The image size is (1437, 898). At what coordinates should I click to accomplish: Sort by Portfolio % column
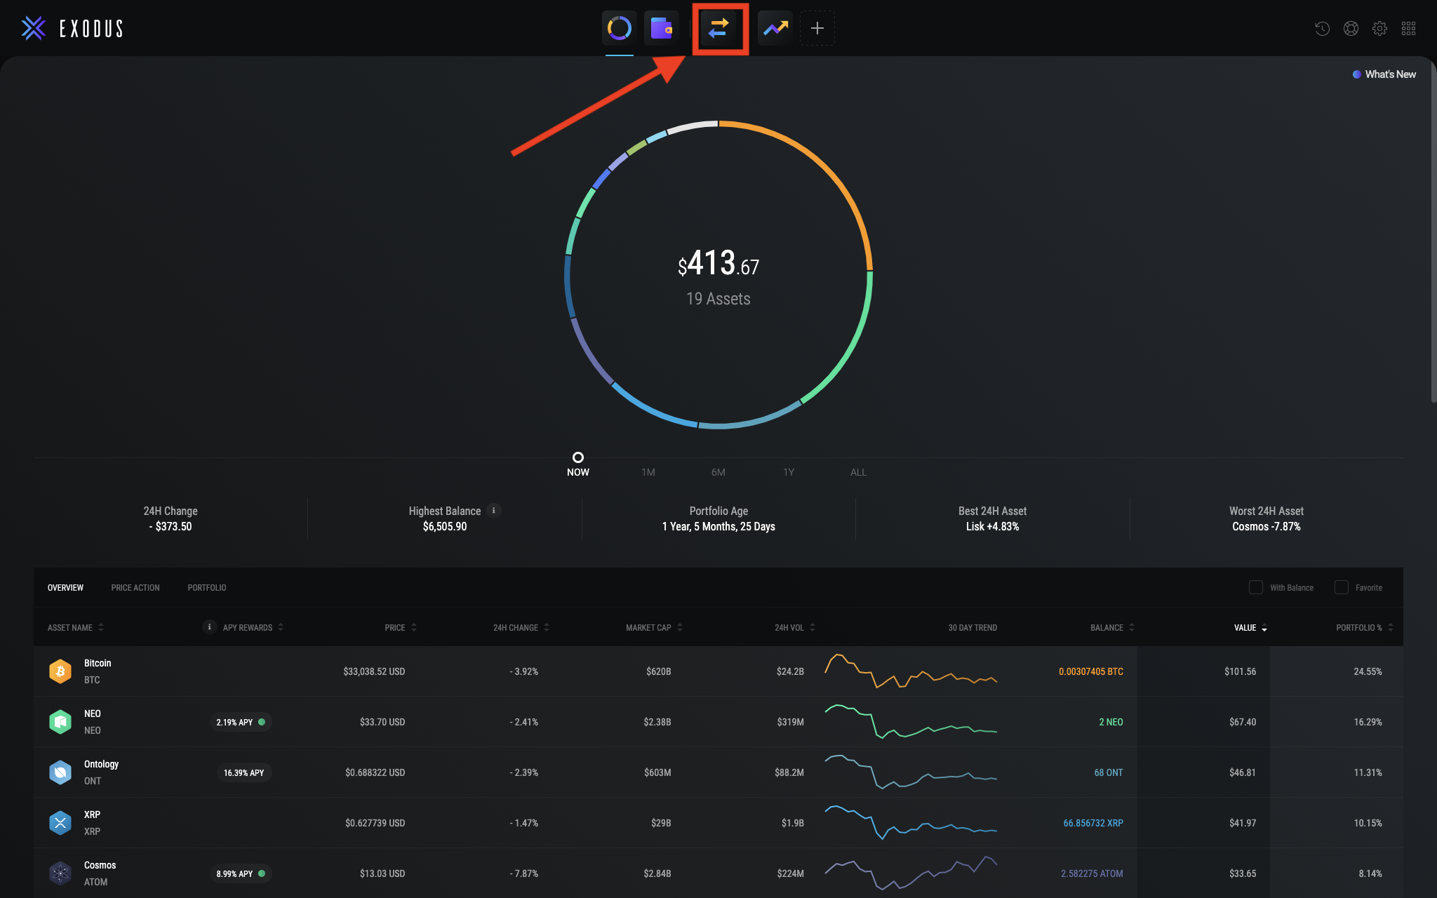point(1365,627)
